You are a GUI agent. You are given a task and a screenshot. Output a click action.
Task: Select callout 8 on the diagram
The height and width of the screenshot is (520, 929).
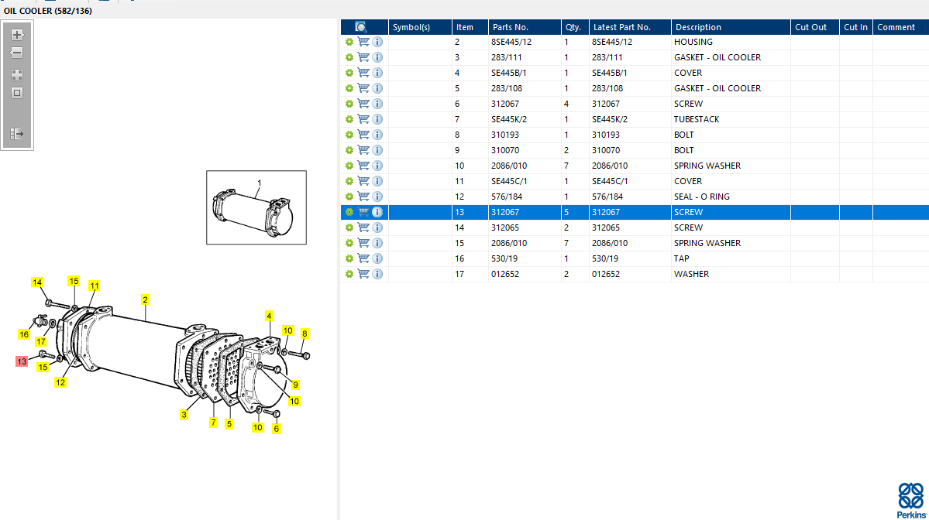click(305, 334)
